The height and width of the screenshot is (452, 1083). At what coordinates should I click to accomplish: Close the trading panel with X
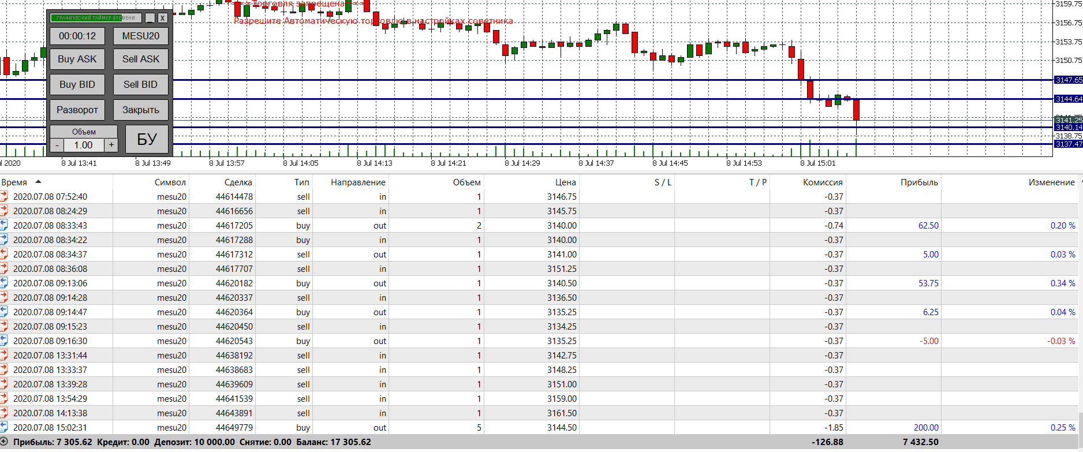[163, 18]
